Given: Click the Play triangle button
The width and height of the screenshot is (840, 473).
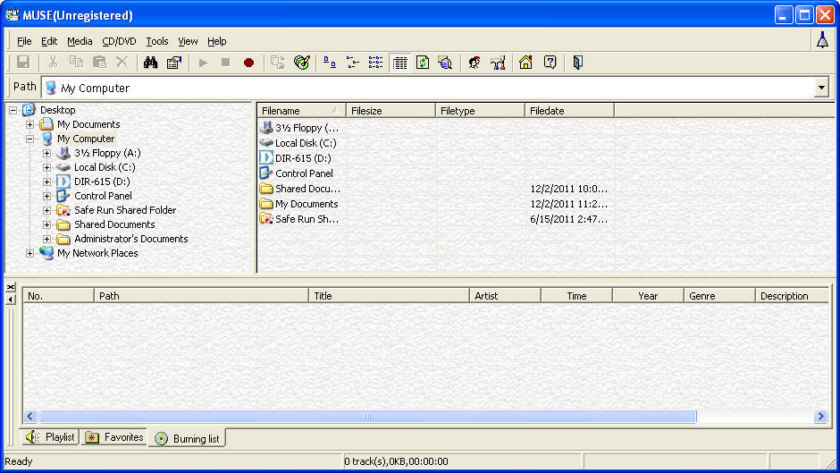Looking at the screenshot, I should pyautogui.click(x=204, y=63).
